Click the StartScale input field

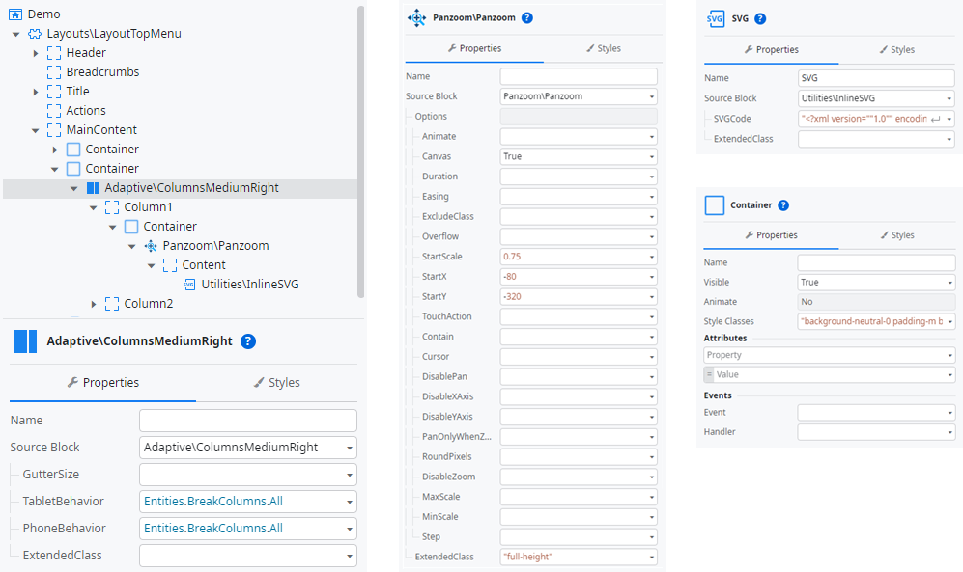pyautogui.click(x=578, y=257)
